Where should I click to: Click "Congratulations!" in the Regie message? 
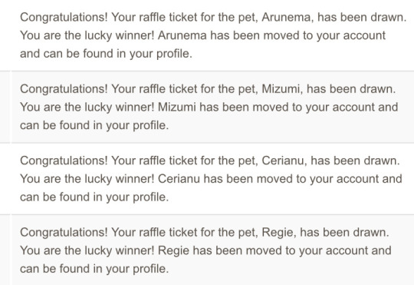(x=64, y=233)
